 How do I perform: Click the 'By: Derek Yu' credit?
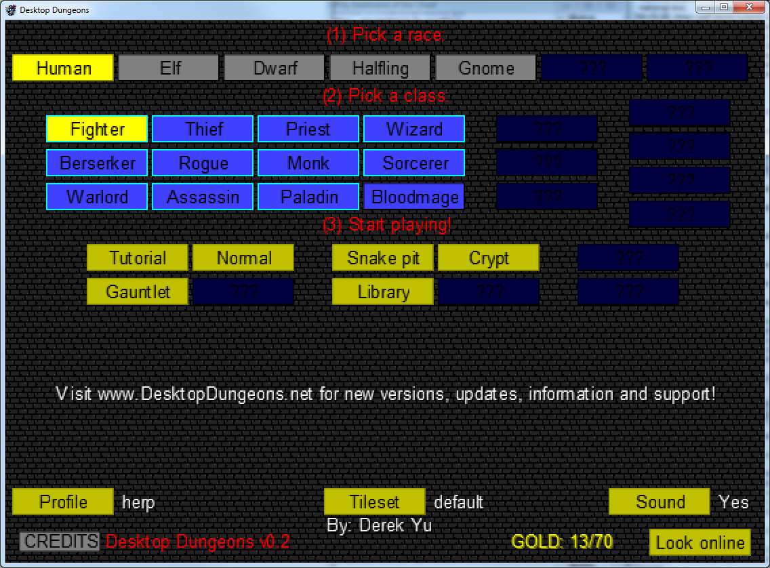pyautogui.click(x=379, y=525)
